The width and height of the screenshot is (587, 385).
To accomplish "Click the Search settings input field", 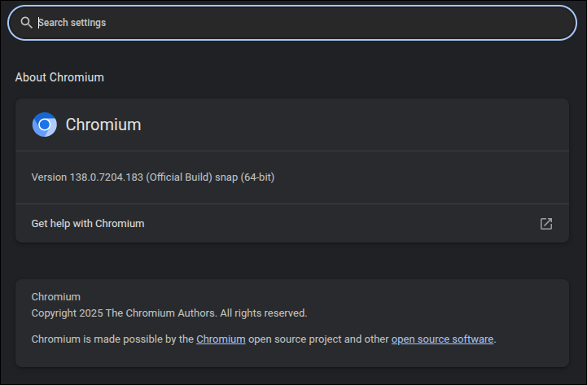I will click(301, 23).
